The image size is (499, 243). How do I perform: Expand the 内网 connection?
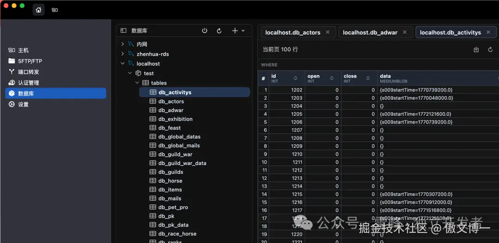tap(122, 44)
